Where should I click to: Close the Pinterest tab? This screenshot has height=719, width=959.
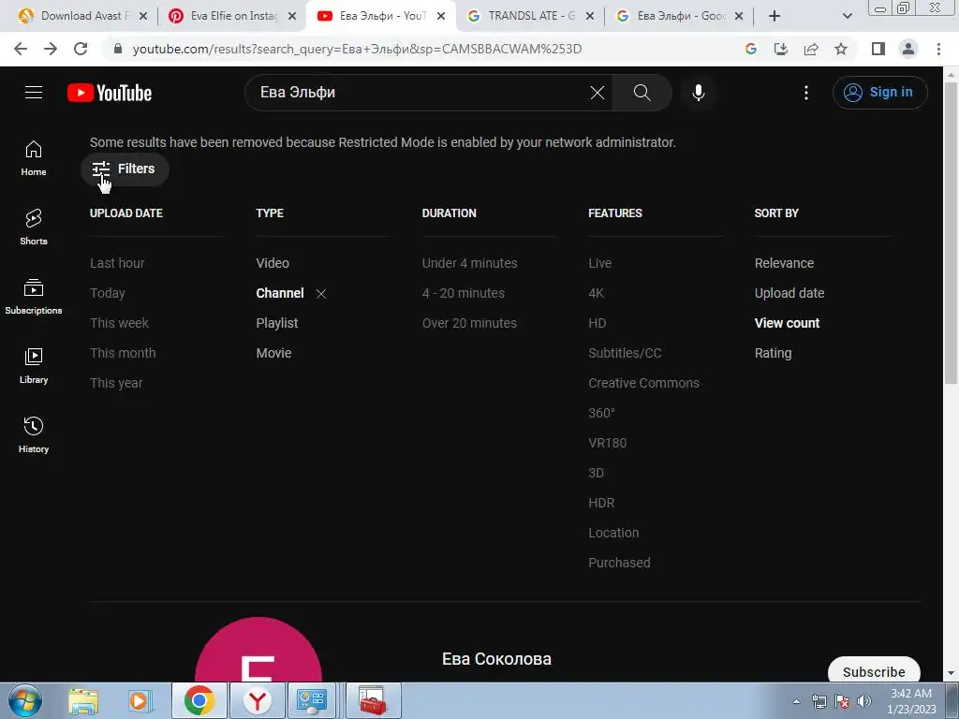click(292, 16)
